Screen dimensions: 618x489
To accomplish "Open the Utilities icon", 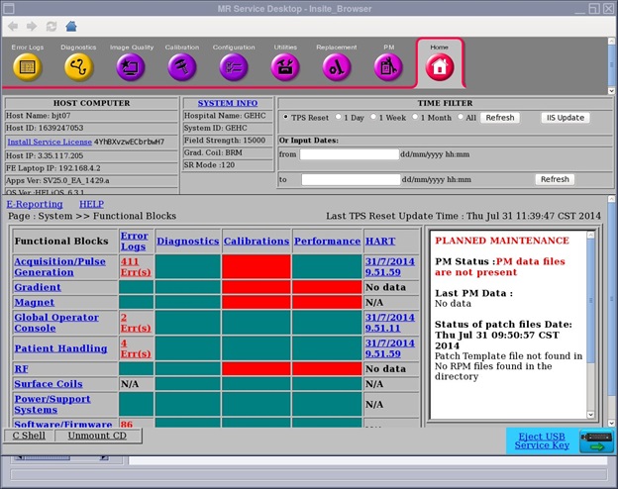I will (x=285, y=66).
